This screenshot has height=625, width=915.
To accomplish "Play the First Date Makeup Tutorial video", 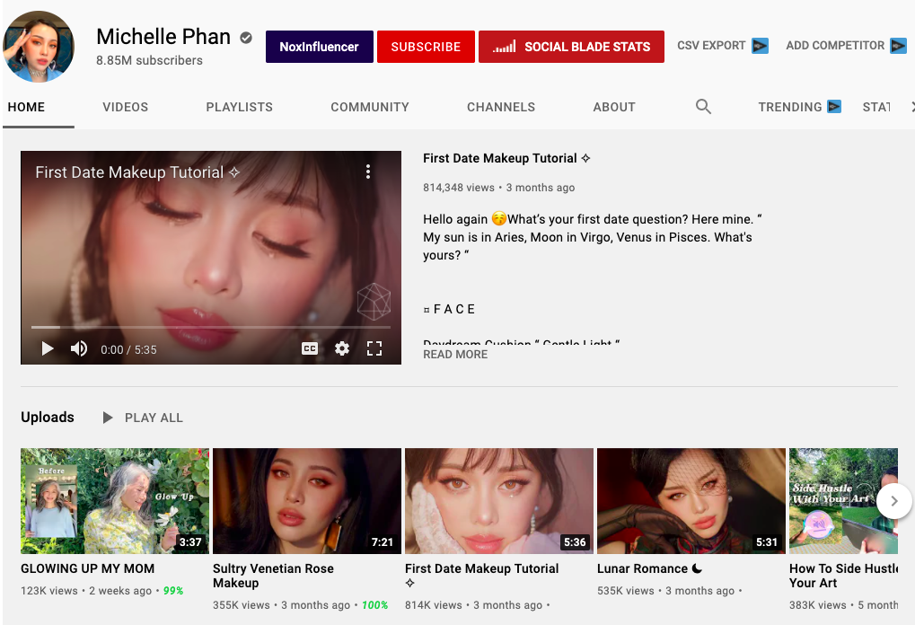I will point(48,348).
